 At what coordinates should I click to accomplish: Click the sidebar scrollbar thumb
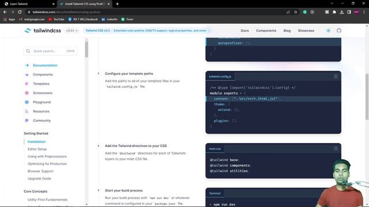(x=86, y=49)
